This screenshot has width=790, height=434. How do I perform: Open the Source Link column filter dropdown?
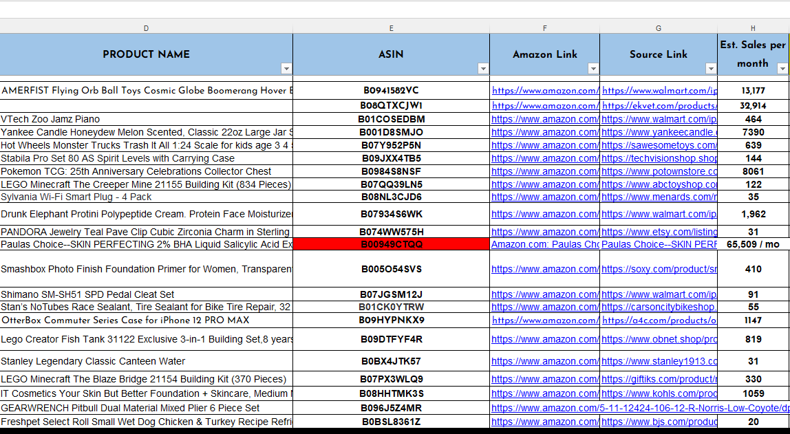tap(711, 69)
